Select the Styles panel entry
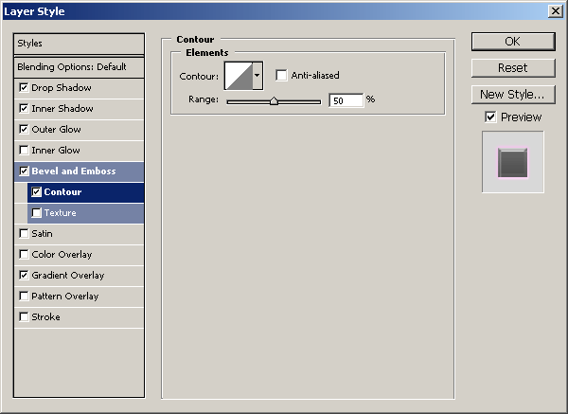The height and width of the screenshot is (414, 568). pyautogui.click(x=79, y=44)
